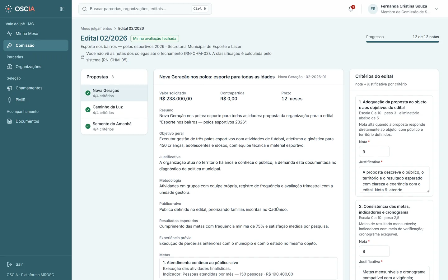Click the Sair logout icon
This screenshot has height=280, width=448.
(10, 264)
